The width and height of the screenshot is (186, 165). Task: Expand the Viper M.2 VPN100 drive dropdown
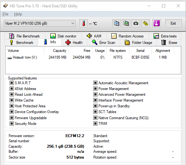pos(40,23)
